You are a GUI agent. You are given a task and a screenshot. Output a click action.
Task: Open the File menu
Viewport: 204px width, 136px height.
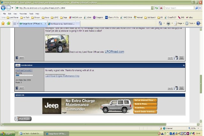(x=4, y=14)
